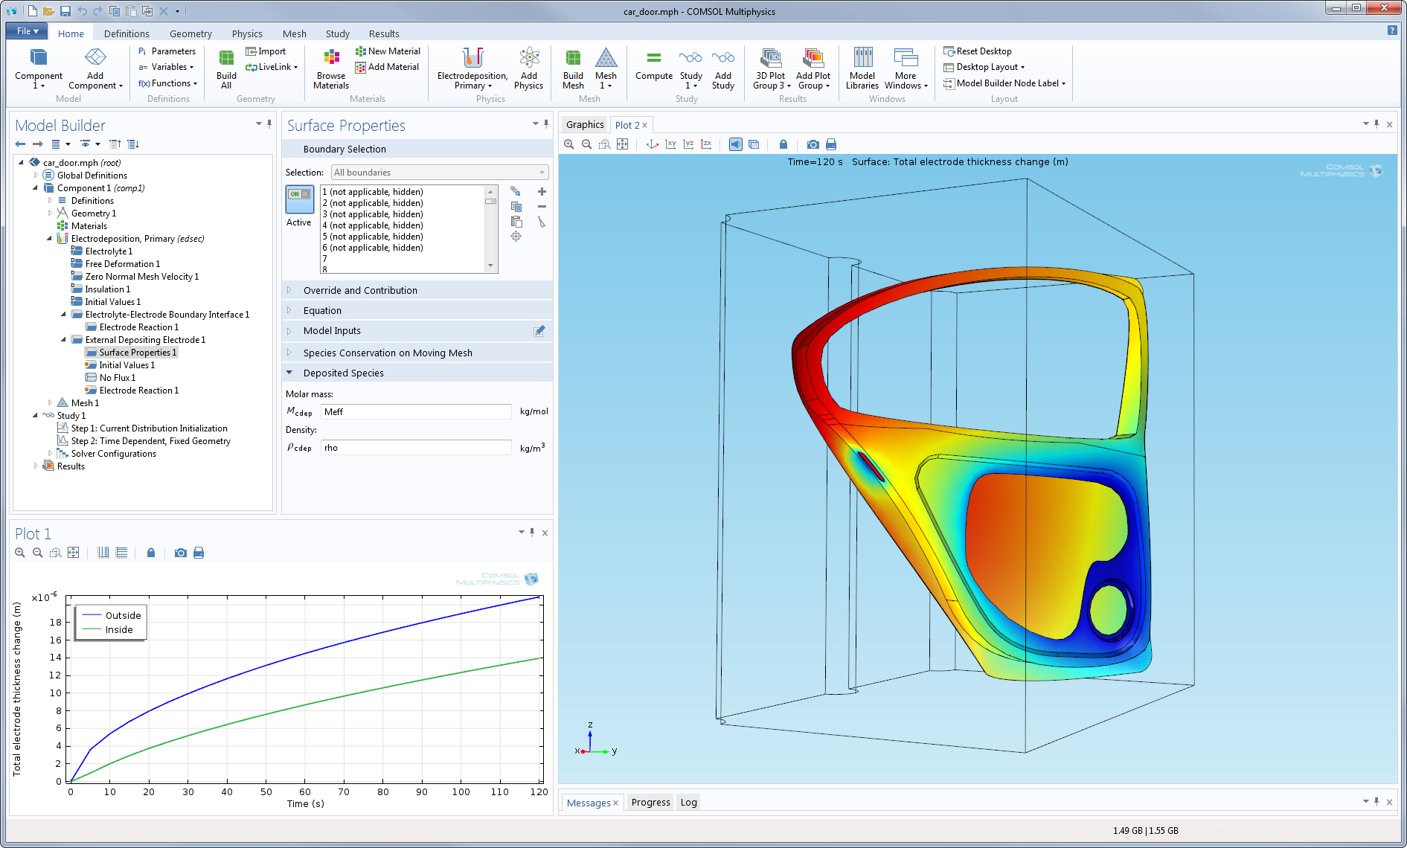Screen dimensions: 1407x848
Task: Switch to Graphics tab
Action: [585, 125]
